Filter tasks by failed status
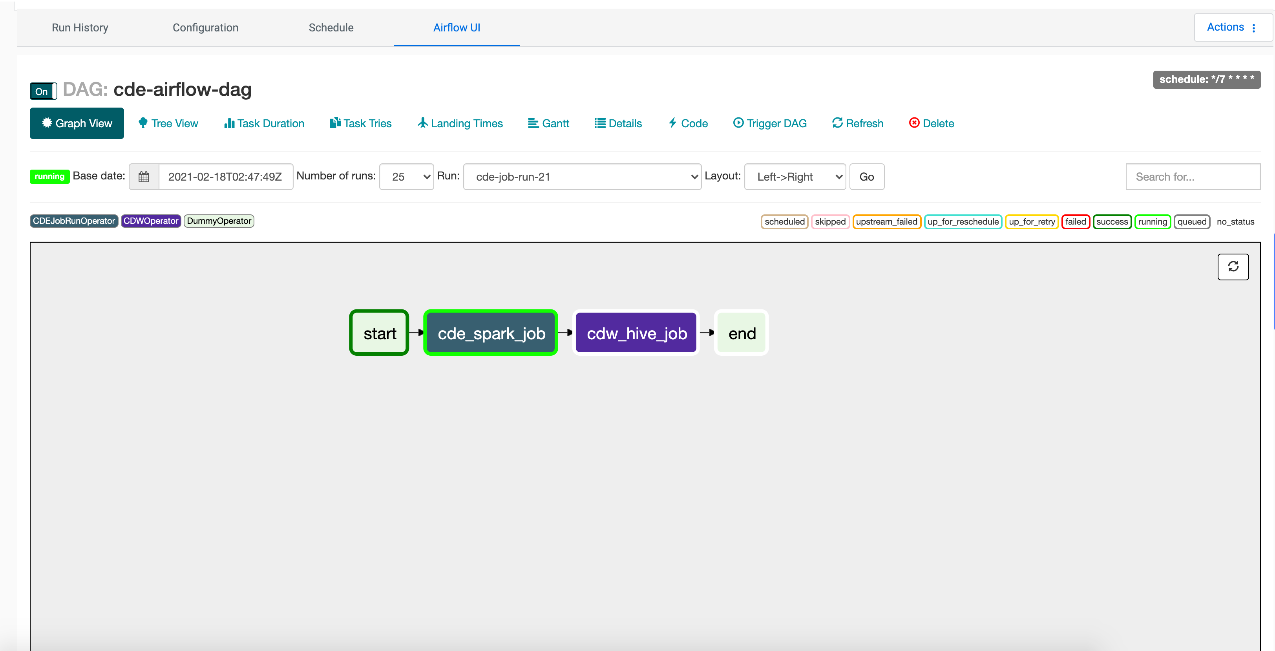 click(1075, 221)
